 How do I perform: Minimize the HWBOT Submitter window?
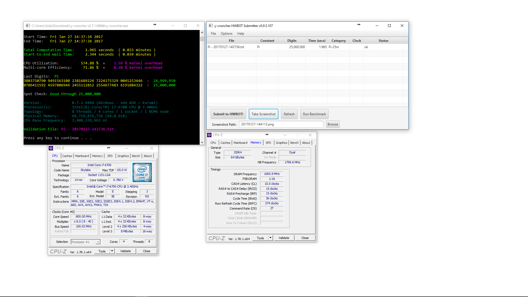[x=377, y=26]
